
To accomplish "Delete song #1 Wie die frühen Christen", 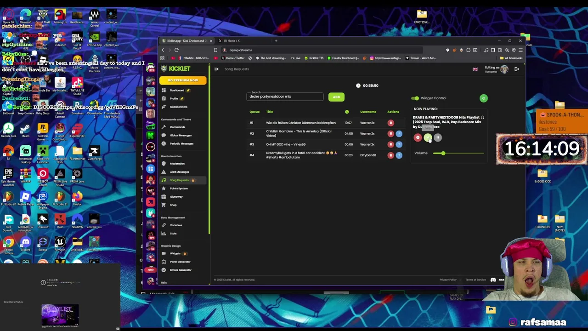I will [x=390, y=123].
